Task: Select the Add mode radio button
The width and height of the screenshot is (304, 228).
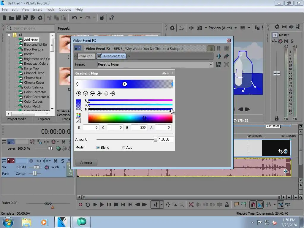Action: pyautogui.click(x=123, y=148)
